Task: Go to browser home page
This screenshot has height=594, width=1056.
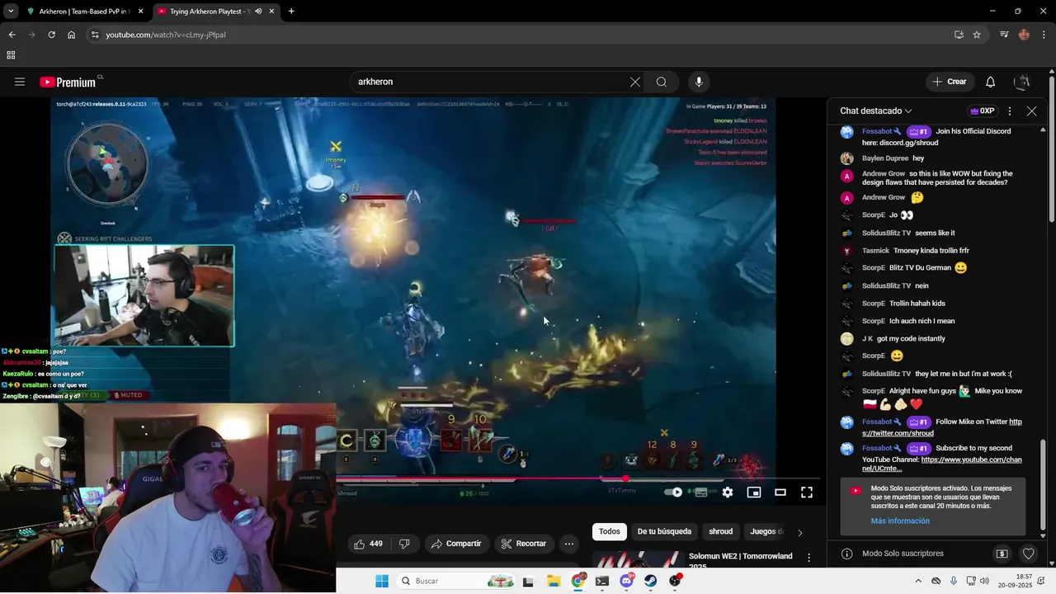Action: click(x=72, y=35)
